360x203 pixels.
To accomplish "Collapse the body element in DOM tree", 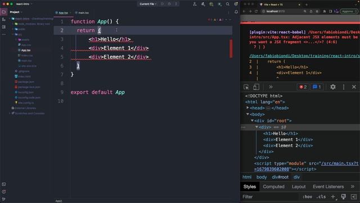I will [x=247, y=114].
